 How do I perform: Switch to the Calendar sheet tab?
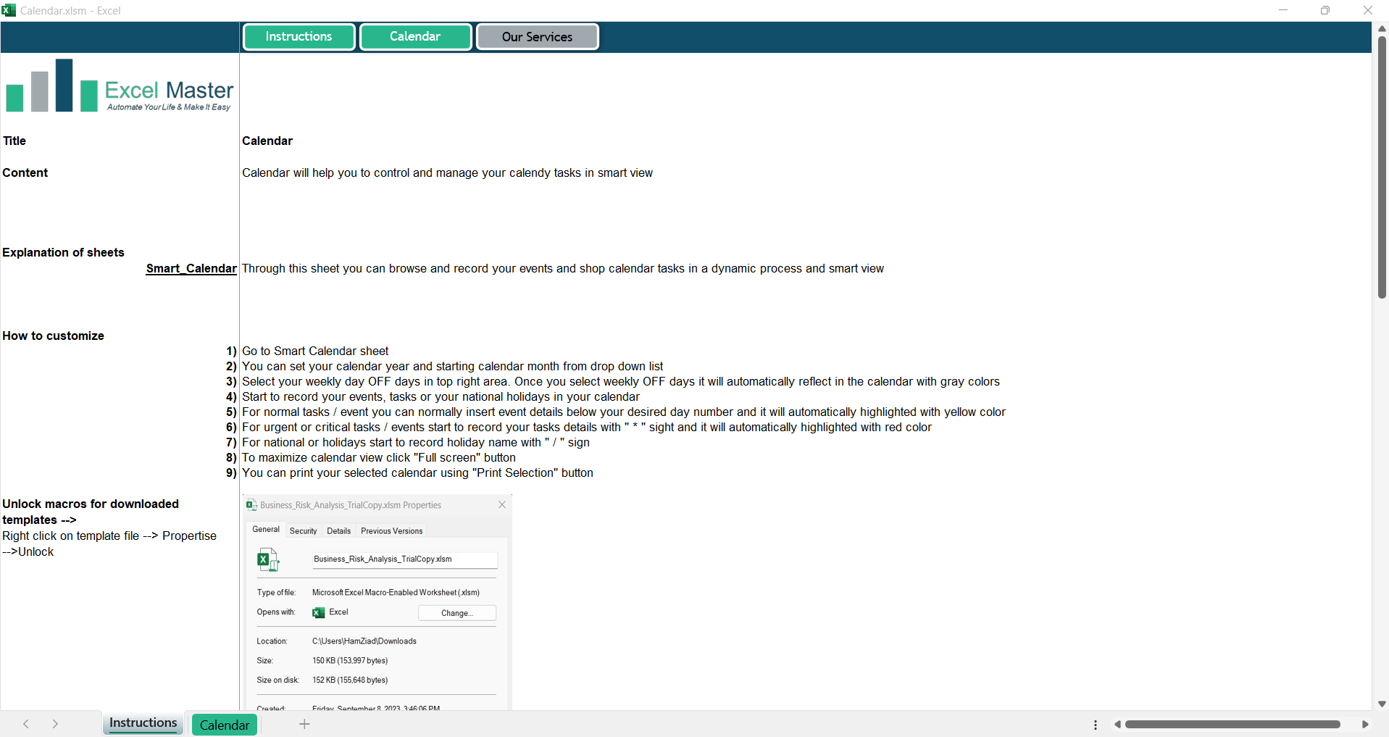pyautogui.click(x=225, y=725)
